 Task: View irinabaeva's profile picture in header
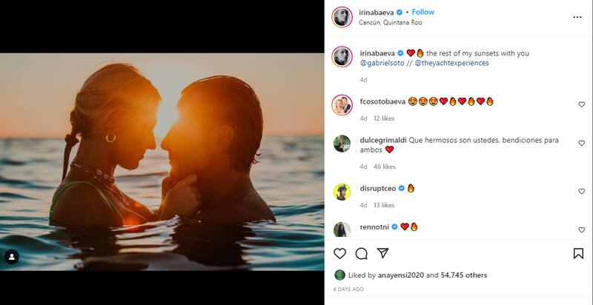[341, 17]
